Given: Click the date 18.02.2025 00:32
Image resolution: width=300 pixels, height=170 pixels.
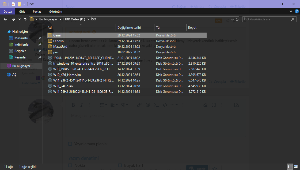Looking at the screenshot, I should pyautogui.click(x=128, y=52).
